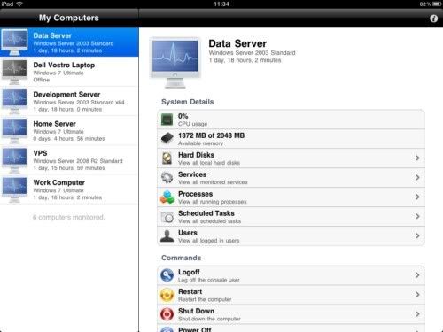The image size is (443, 332).
Task: Click the Scheduled Tasks clock icon
Action: 167,217
